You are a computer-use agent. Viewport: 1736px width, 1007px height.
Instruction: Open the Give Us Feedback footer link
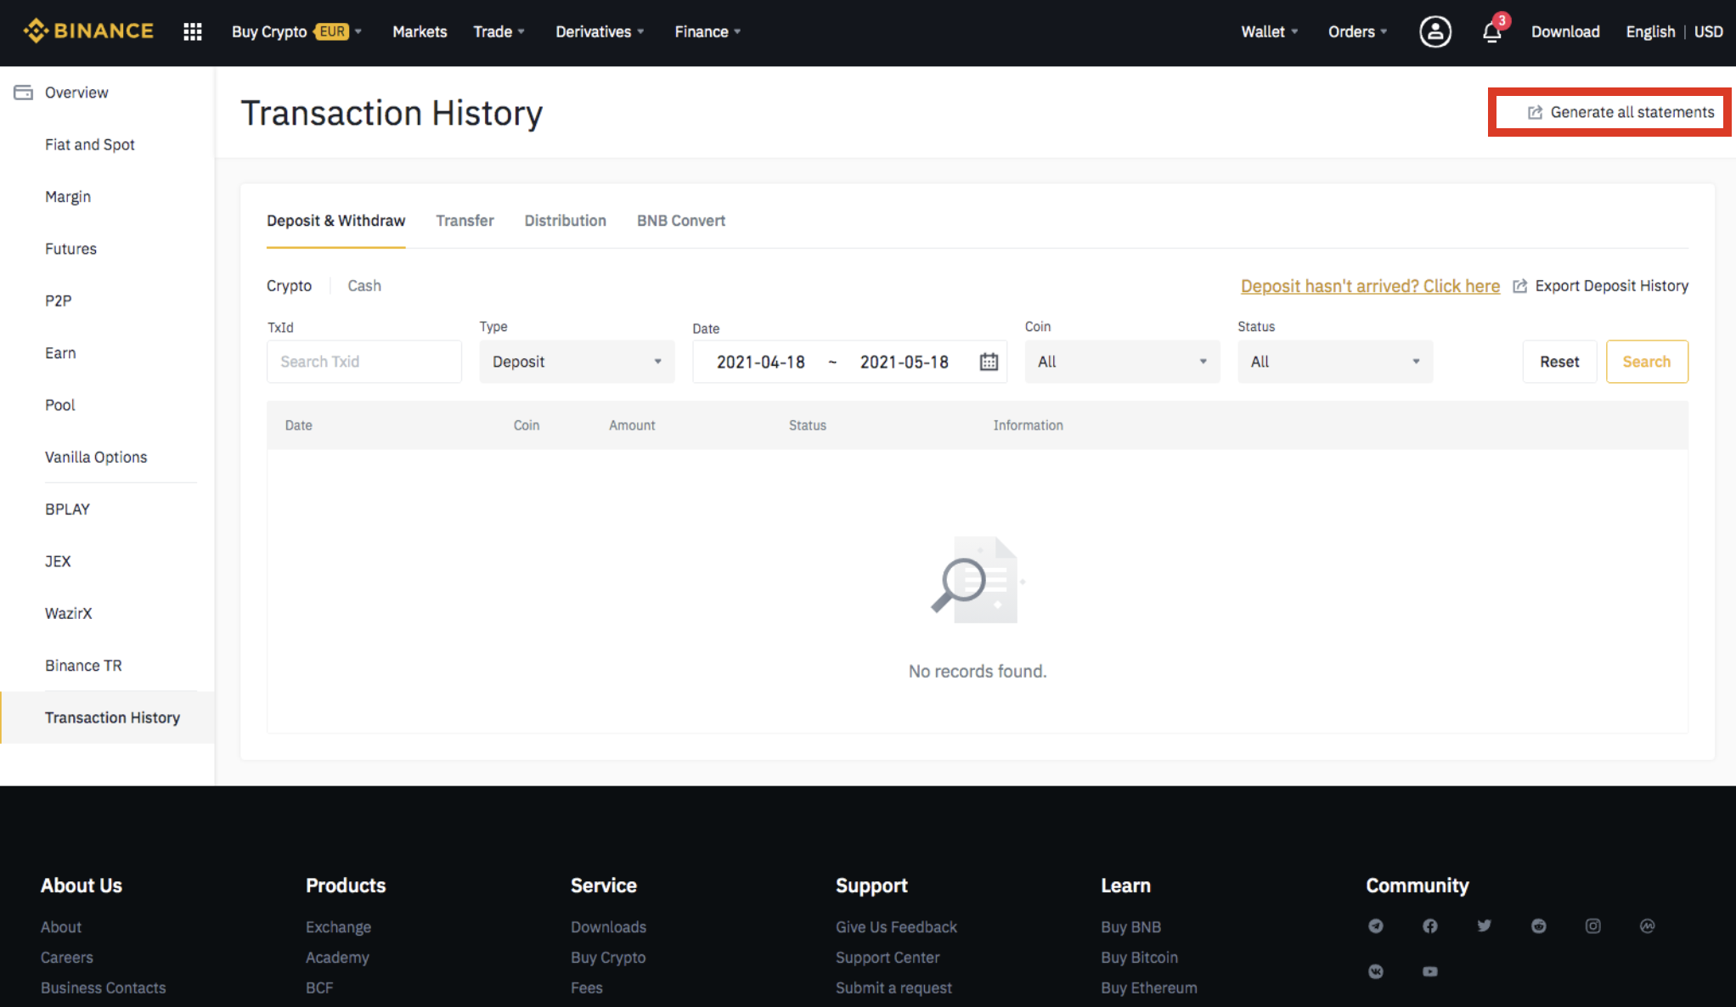point(896,927)
